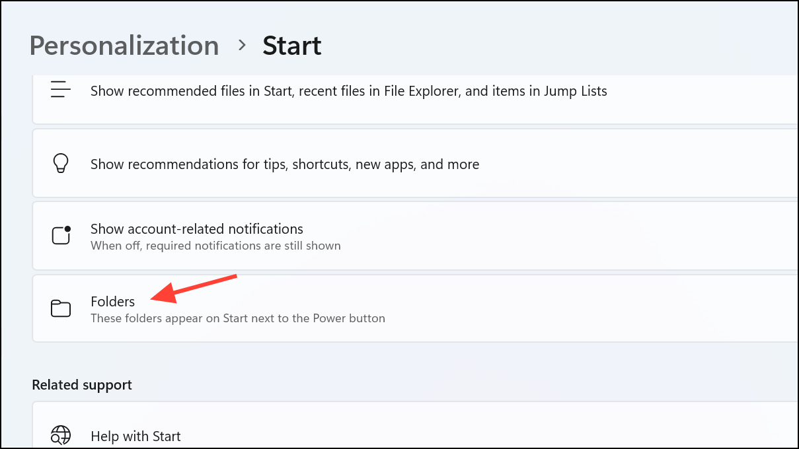Screen dimensions: 799x449
Task: Select 'Show recommendations for tips, shortcuts' label
Action: pyautogui.click(x=285, y=164)
